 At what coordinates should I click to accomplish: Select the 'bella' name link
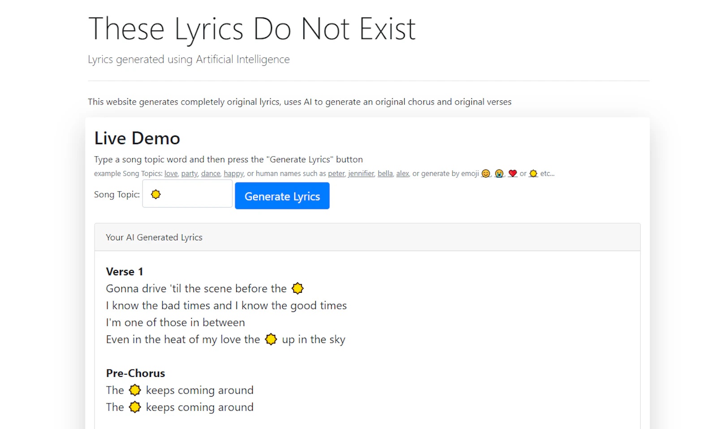point(385,173)
